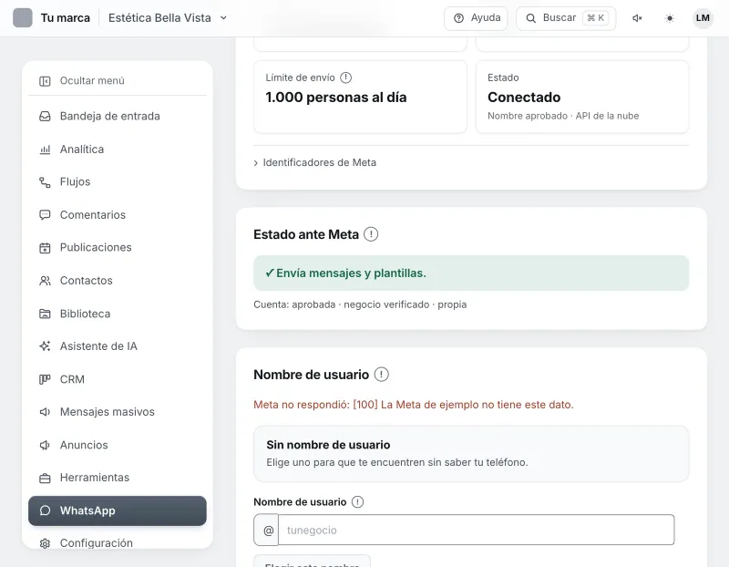Go to Bandeja de entrada
The width and height of the screenshot is (729, 567).
click(118, 117)
